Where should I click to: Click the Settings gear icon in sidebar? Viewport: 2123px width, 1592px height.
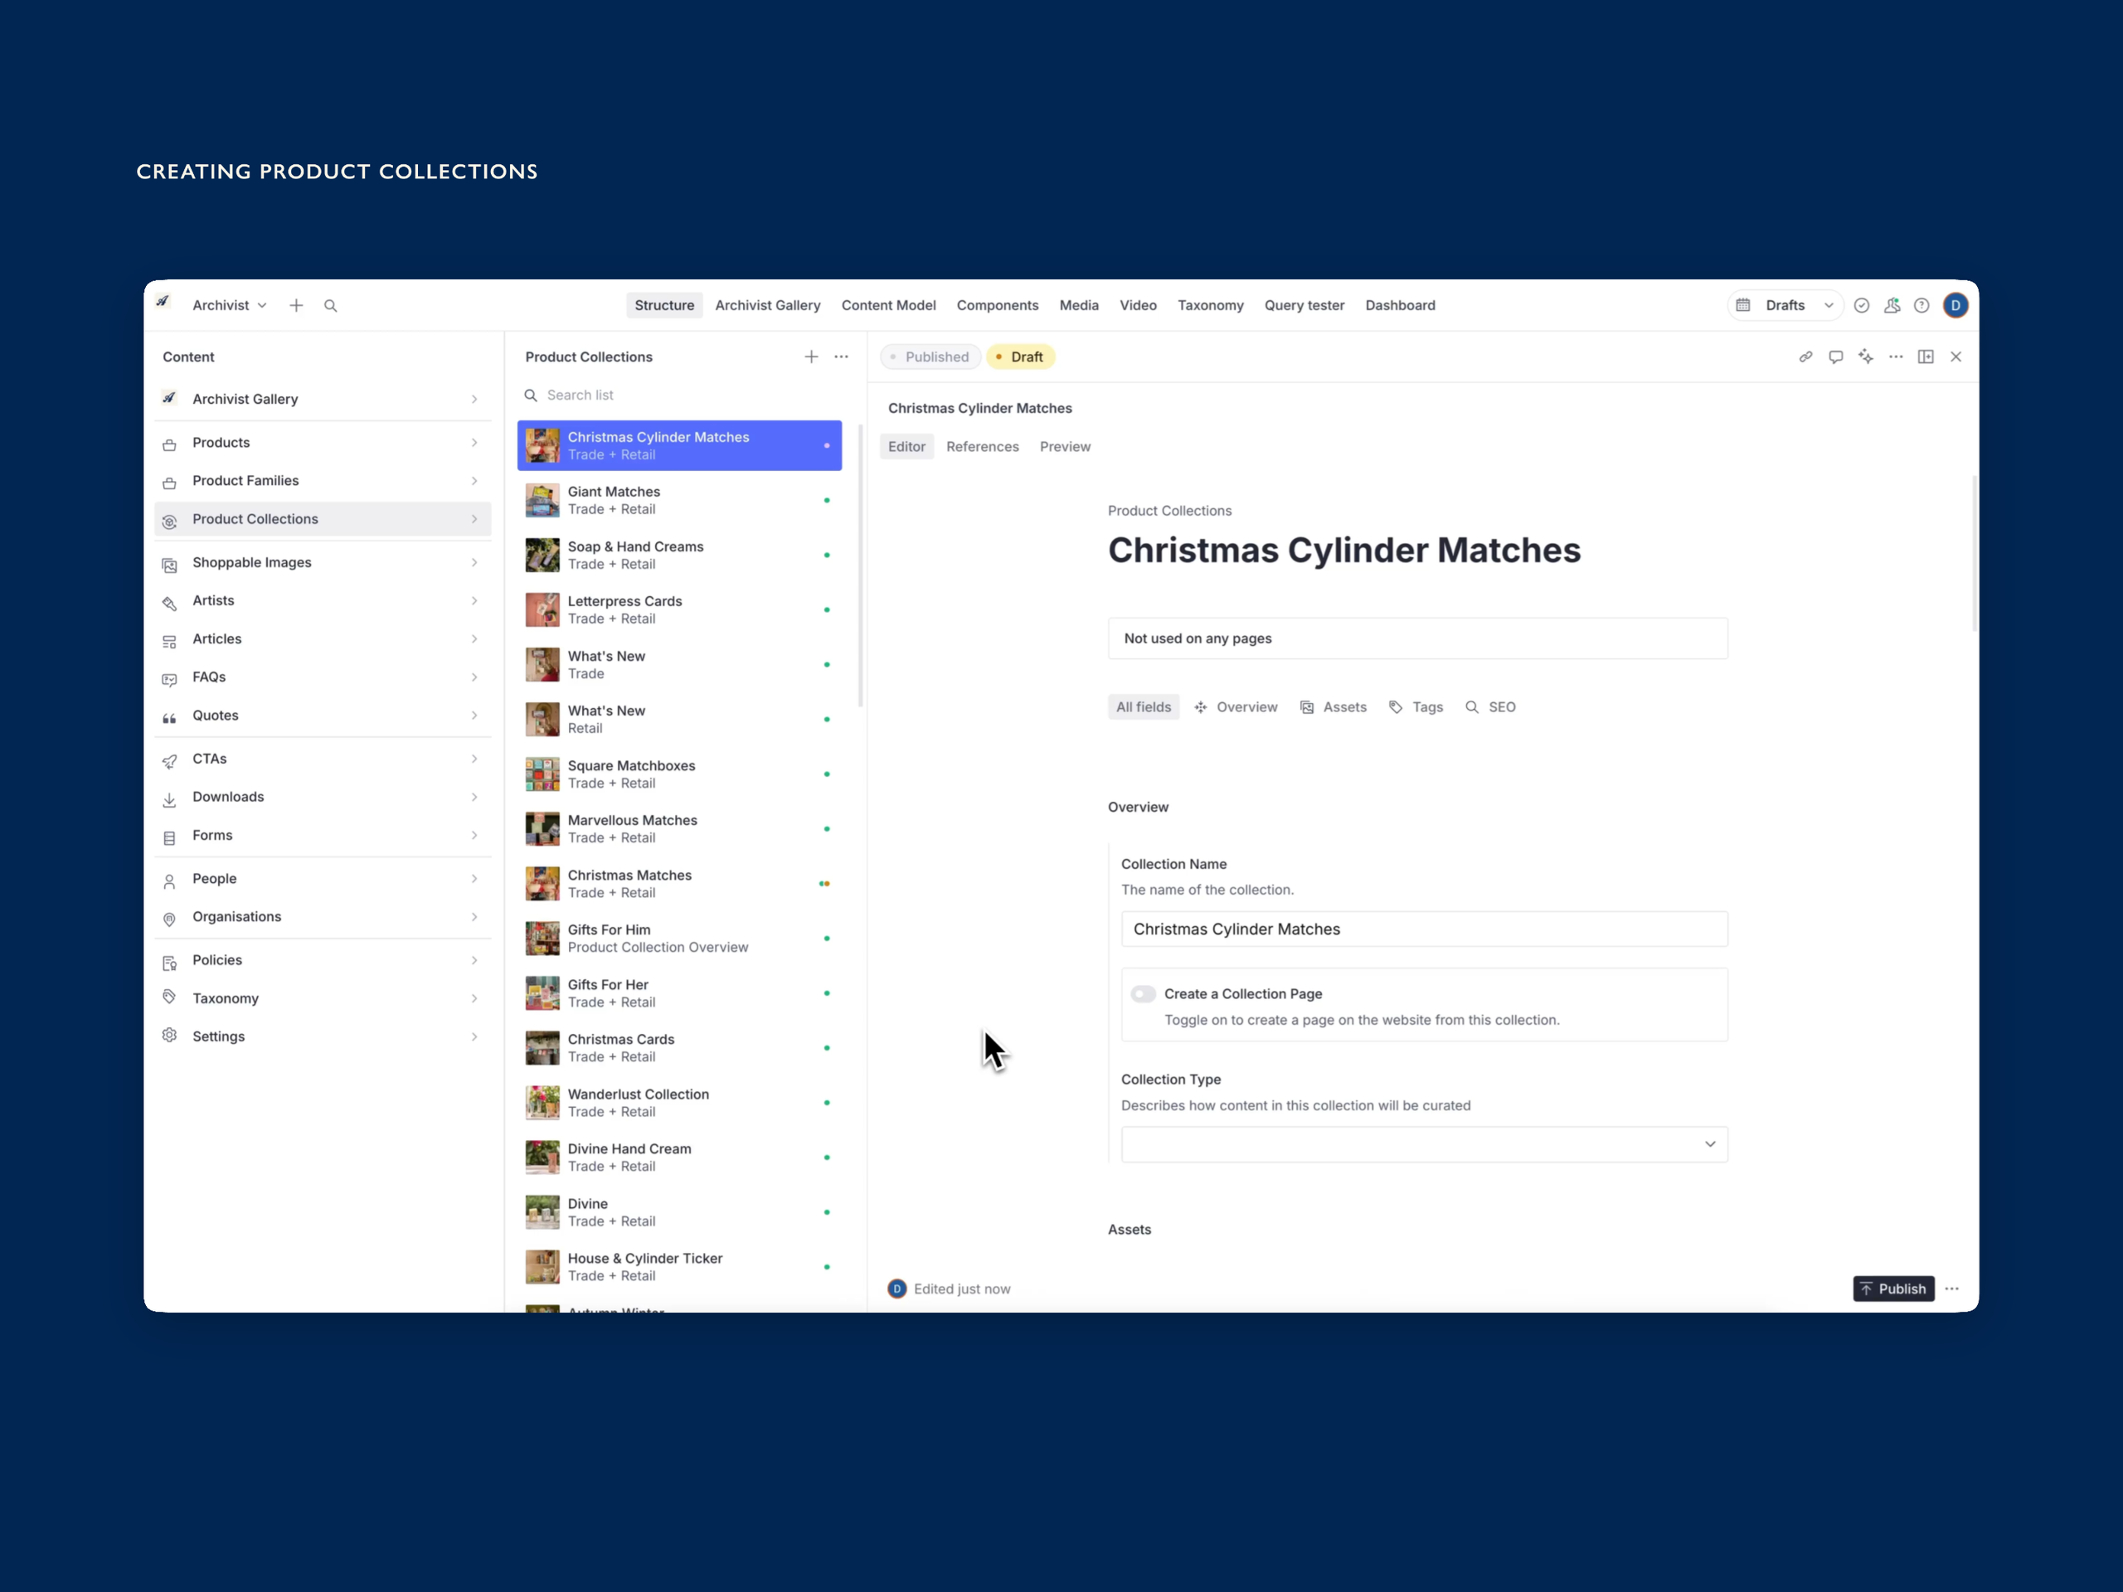coord(170,1036)
